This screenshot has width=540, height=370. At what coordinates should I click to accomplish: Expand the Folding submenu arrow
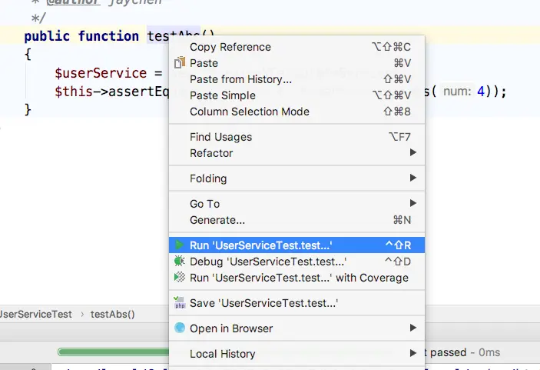tap(413, 178)
